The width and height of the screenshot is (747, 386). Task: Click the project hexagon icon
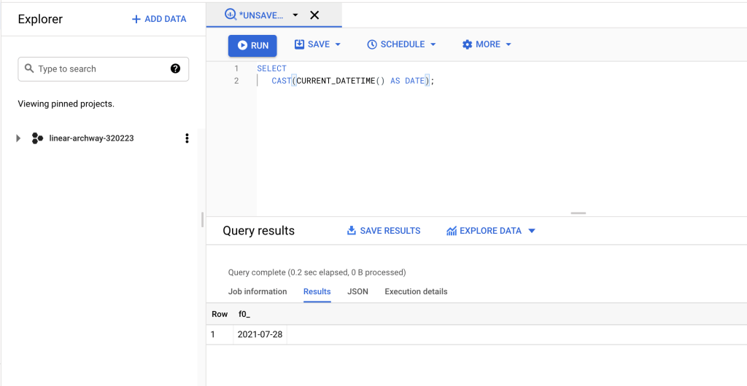pyautogui.click(x=37, y=138)
